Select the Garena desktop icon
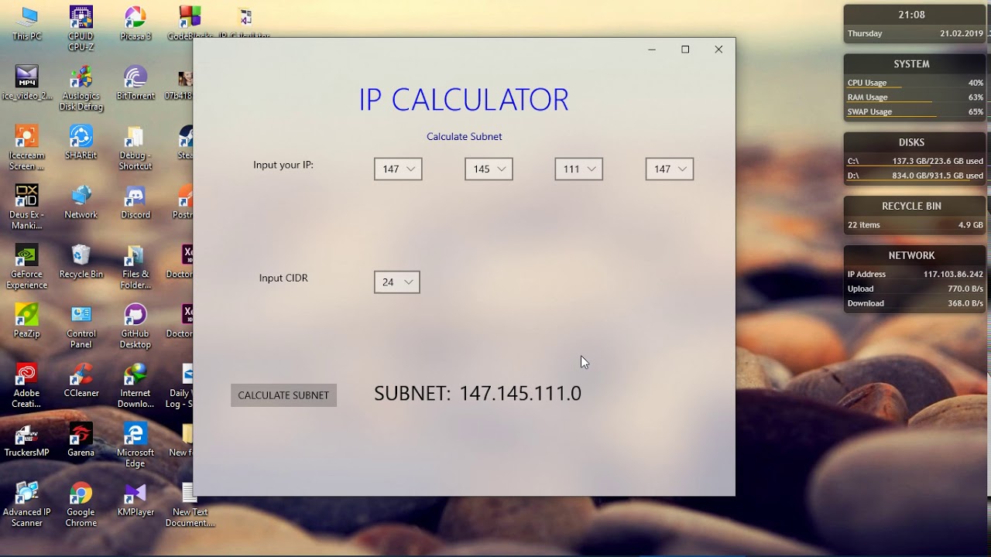 (x=81, y=440)
